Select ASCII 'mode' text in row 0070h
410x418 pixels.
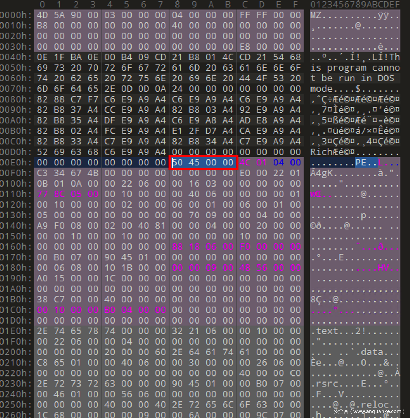tap(321, 89)
